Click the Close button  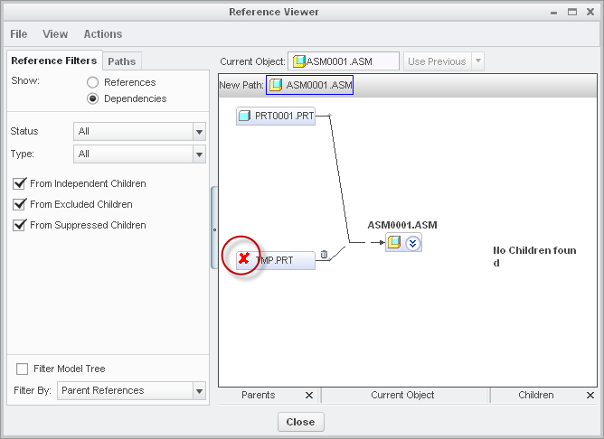pos(301,422)
